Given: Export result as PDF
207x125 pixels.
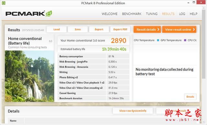Looking at the screenshot, I should click(120, 29).
